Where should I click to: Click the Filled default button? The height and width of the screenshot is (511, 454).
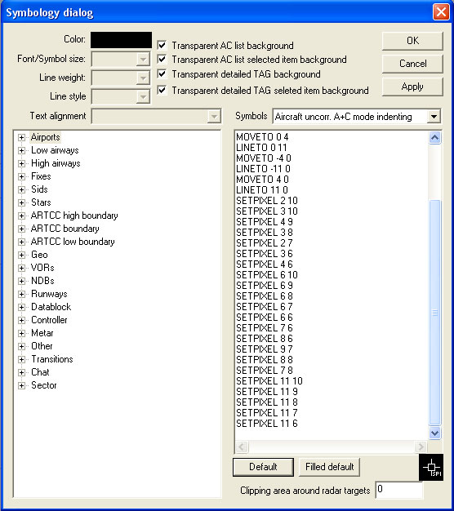click(329, 467)
